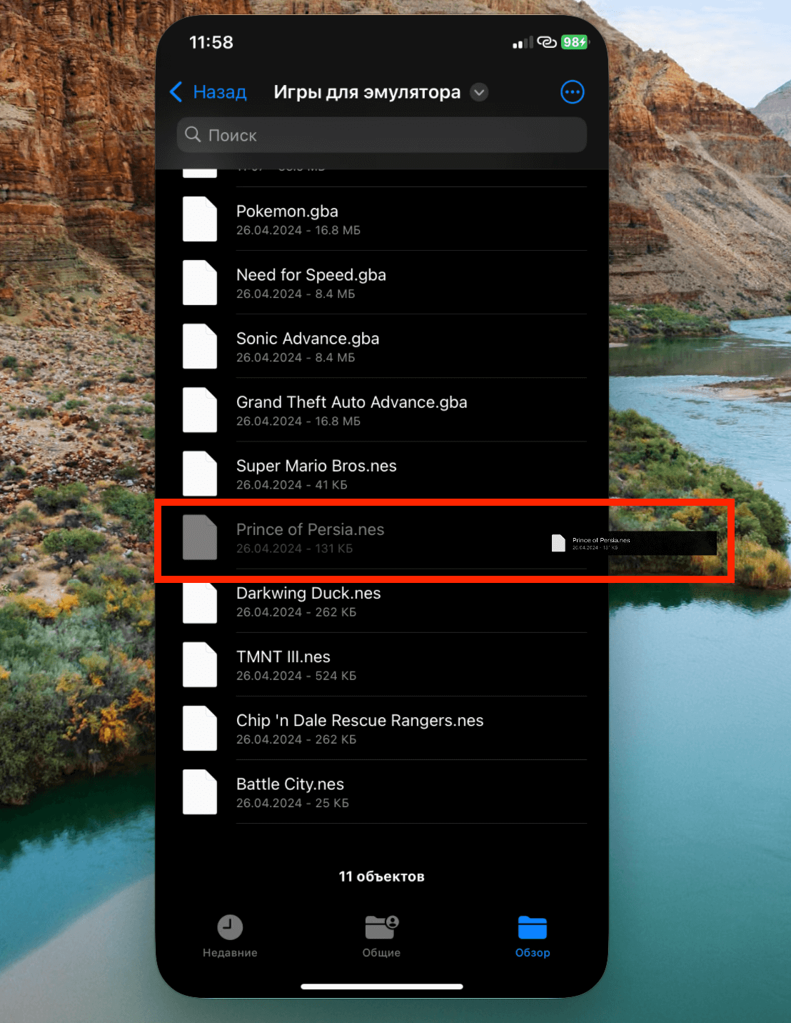791x1023 pixels.
Task: Expand the folder title dropdown chevron
Action: coord(480,92)
